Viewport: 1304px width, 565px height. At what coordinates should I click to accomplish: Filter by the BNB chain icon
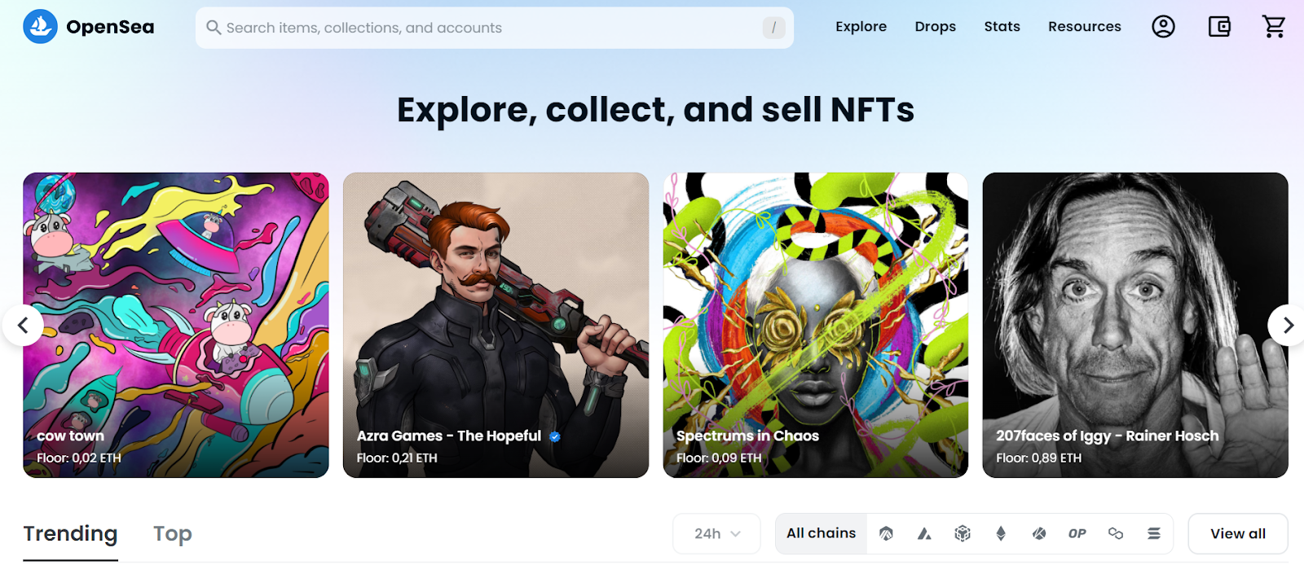point(963,533)
